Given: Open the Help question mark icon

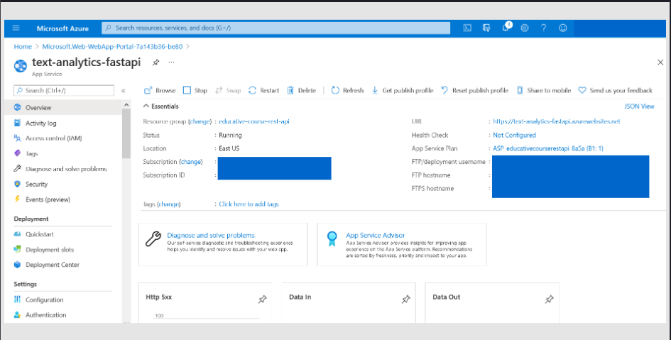Looking at the screenshot, I should point(543,28).
